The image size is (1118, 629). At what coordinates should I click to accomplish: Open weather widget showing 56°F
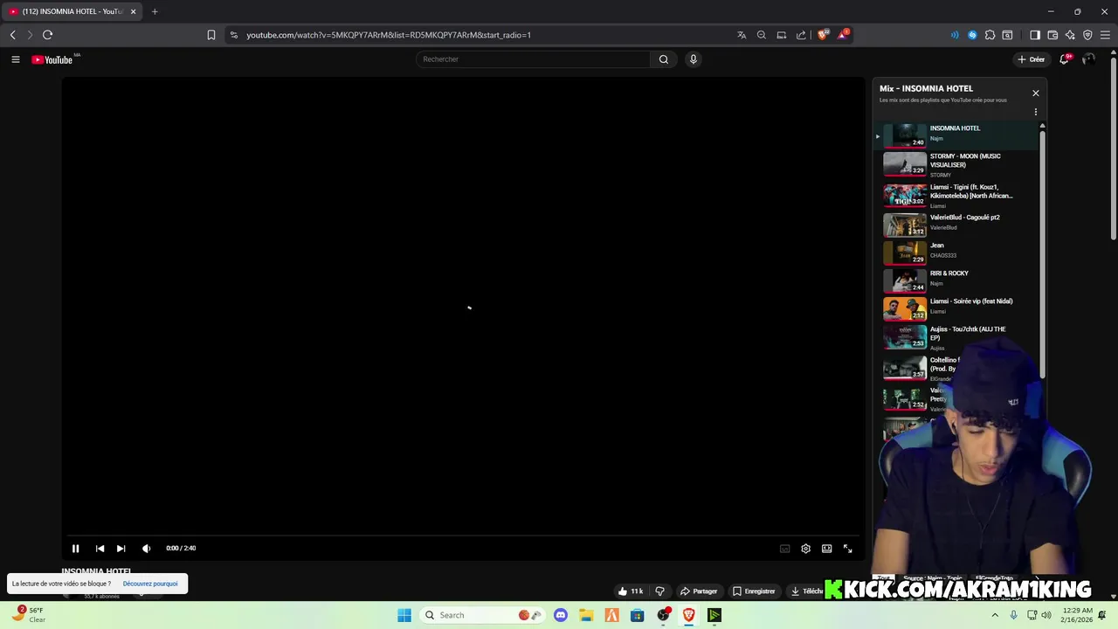29,615
